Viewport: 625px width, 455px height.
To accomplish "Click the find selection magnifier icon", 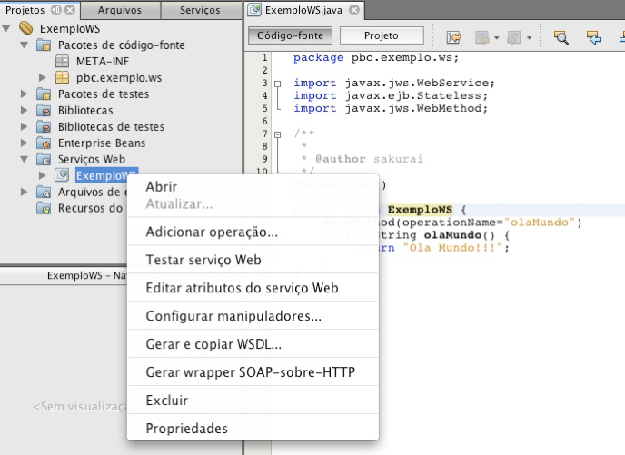I will tap(561, 37).
